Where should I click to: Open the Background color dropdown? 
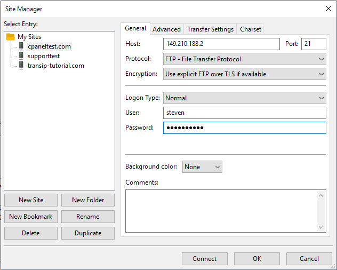[x=202, y=166]
